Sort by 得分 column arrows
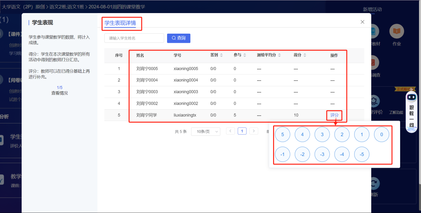 click(x=304, y=55)
